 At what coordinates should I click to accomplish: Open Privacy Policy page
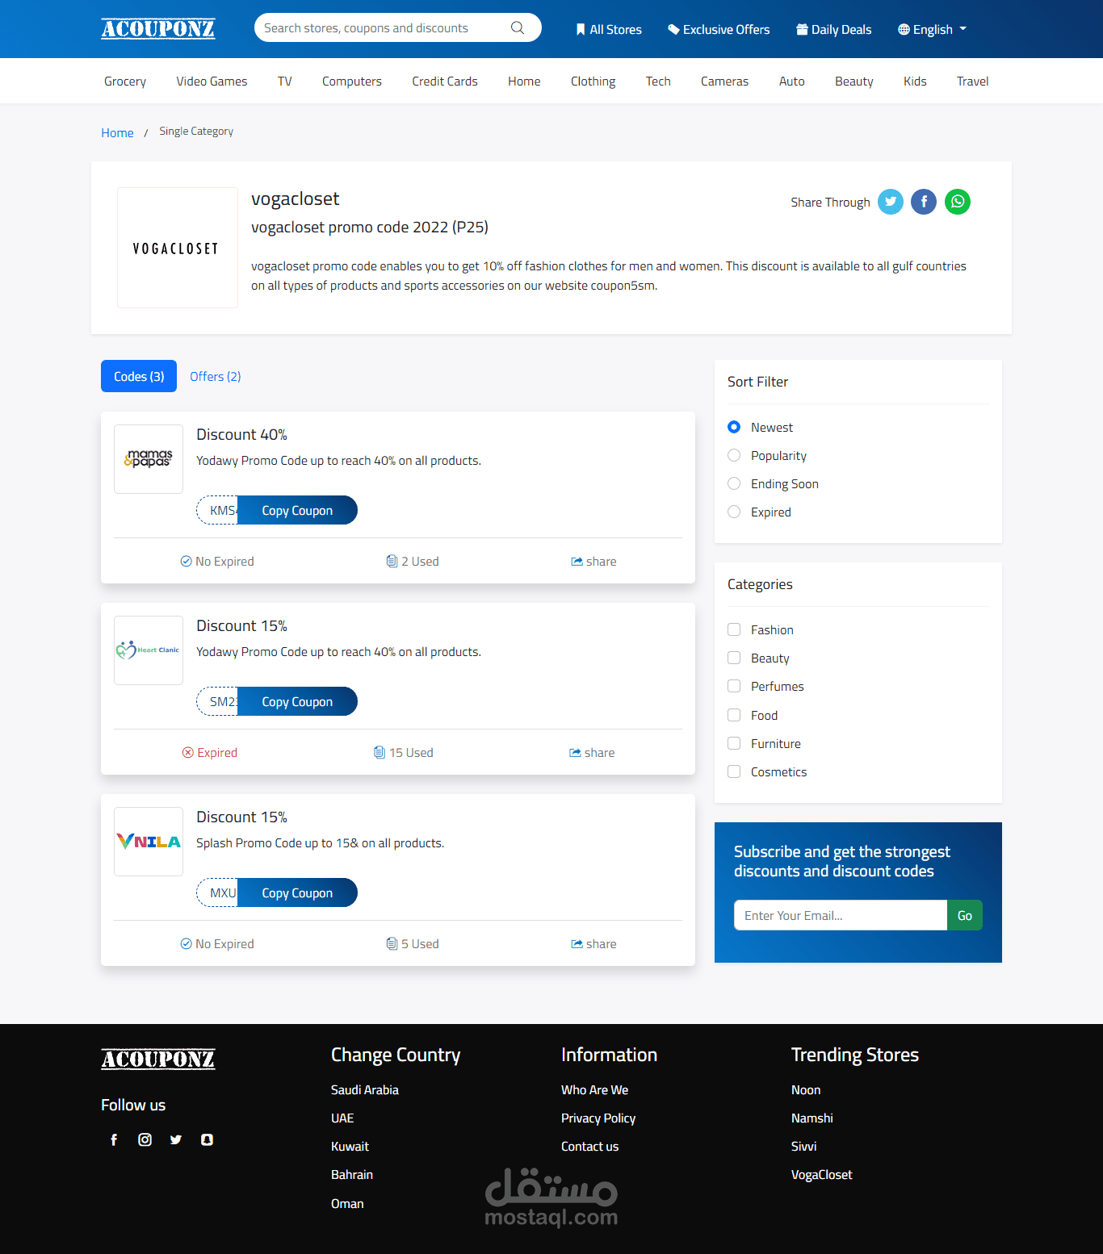click(x=598, y=1118)
